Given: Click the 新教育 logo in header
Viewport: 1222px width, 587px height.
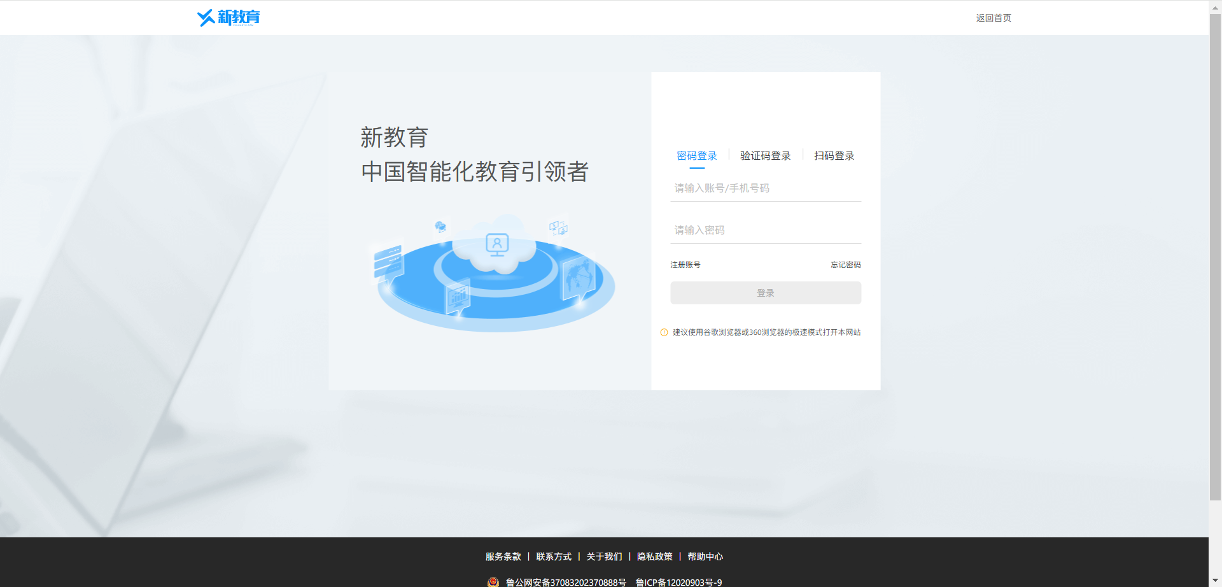Looking at the screenshot, I should (x=228, y=17).
